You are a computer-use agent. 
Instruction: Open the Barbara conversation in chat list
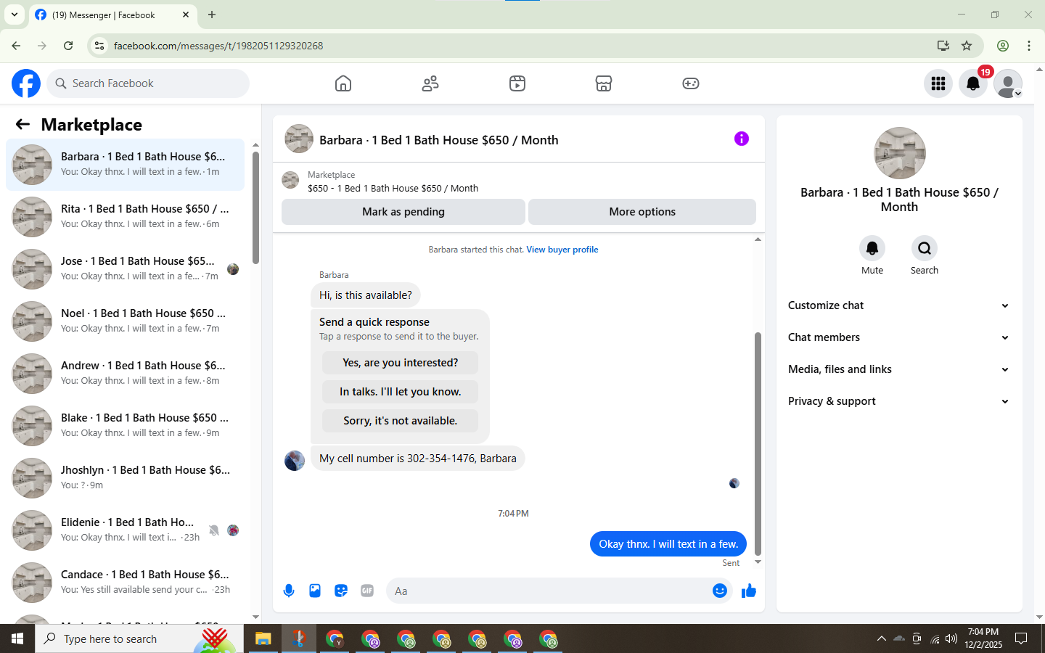[125, 165]
